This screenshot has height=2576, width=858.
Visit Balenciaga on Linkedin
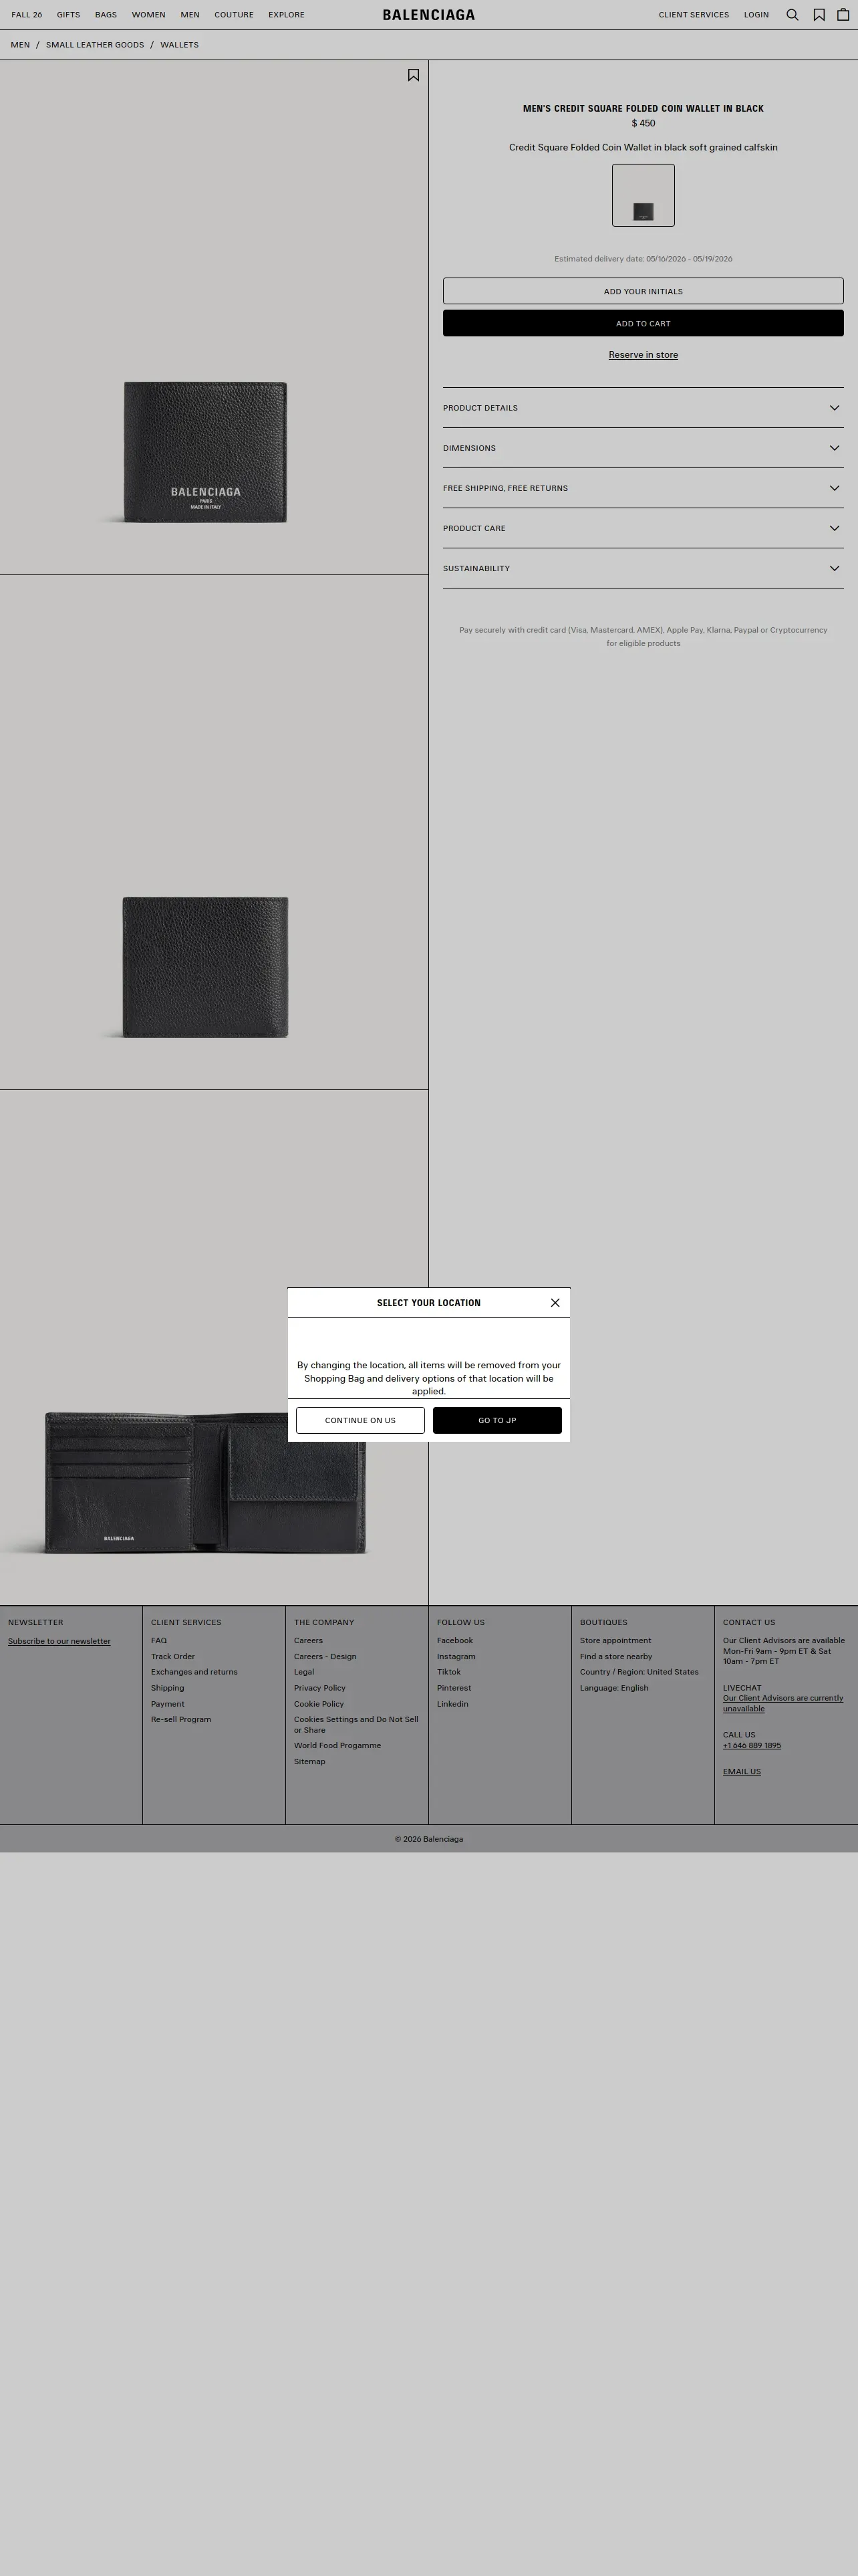(452, 1704)
